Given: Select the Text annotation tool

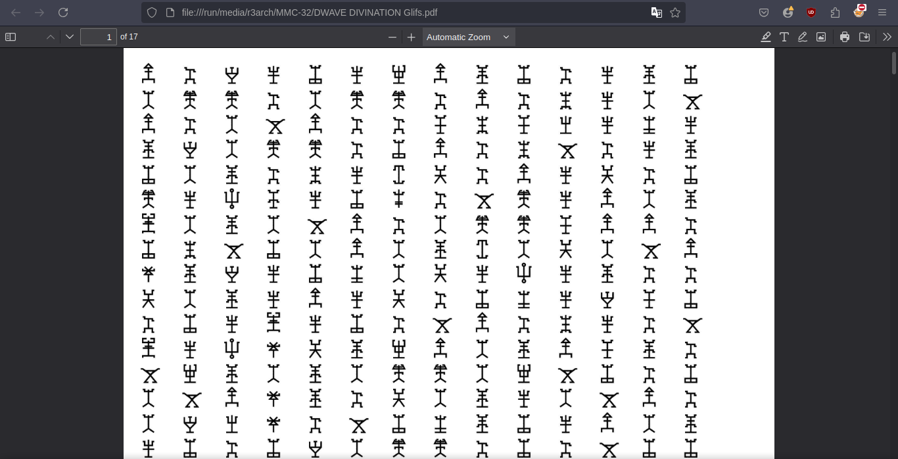Looking at the screenshot, I should click(x=784, y=37).
